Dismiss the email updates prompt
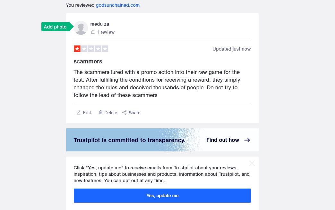The width and height of the screenshot is (335, 210). (x=252, y=163)
